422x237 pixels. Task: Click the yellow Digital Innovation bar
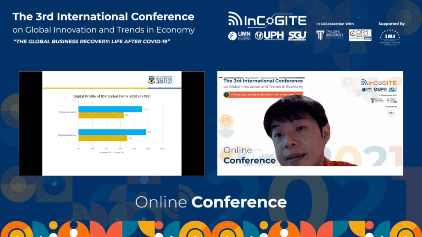point(101,116)
